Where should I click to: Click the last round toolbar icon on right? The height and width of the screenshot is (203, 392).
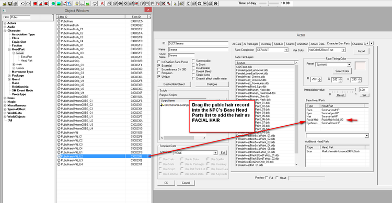pyautogui.click(x=215, y=4)
